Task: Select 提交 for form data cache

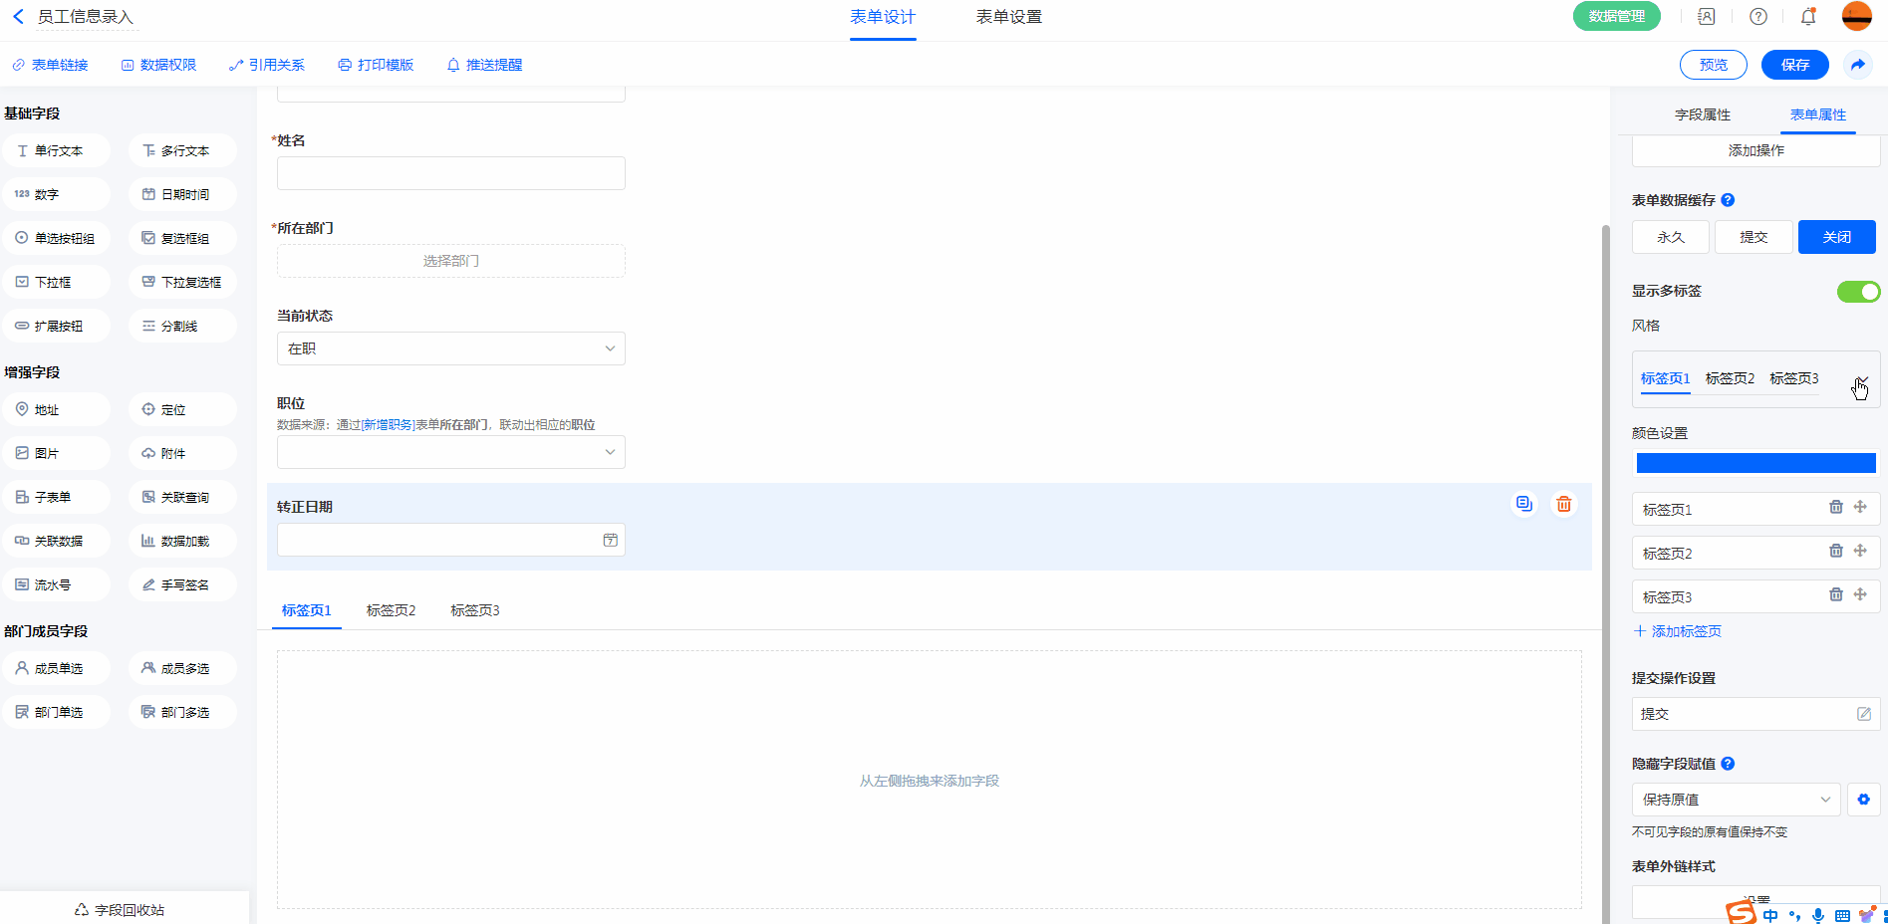Action: [x=1753, y=237]
